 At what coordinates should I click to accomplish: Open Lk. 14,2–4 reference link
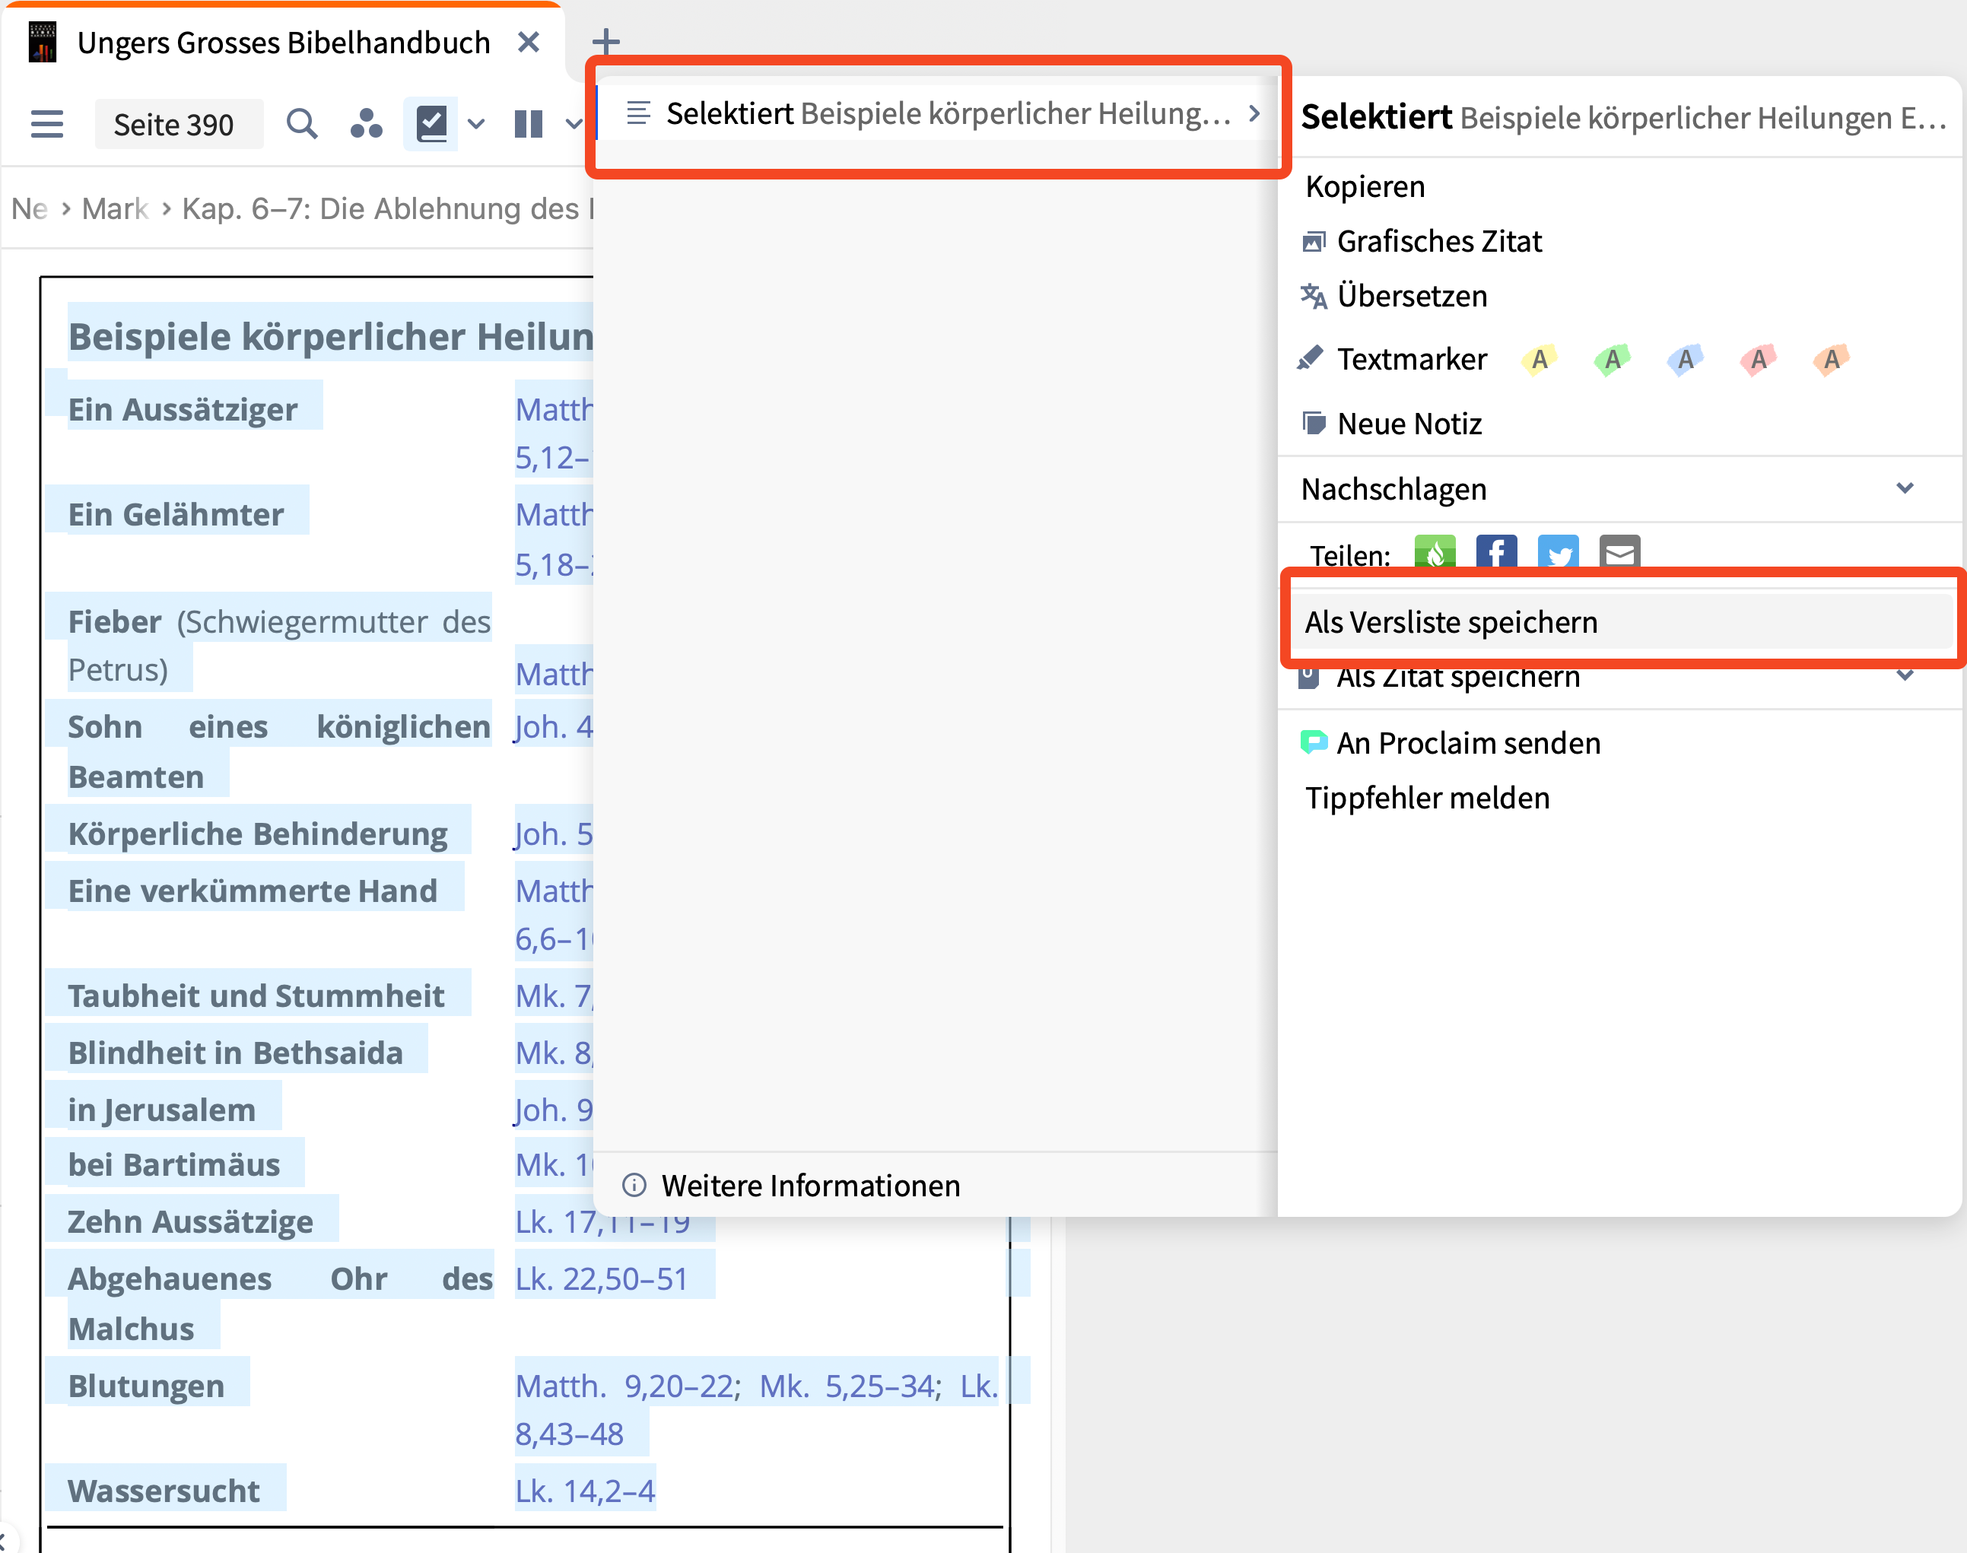[x=585, y=1491]
